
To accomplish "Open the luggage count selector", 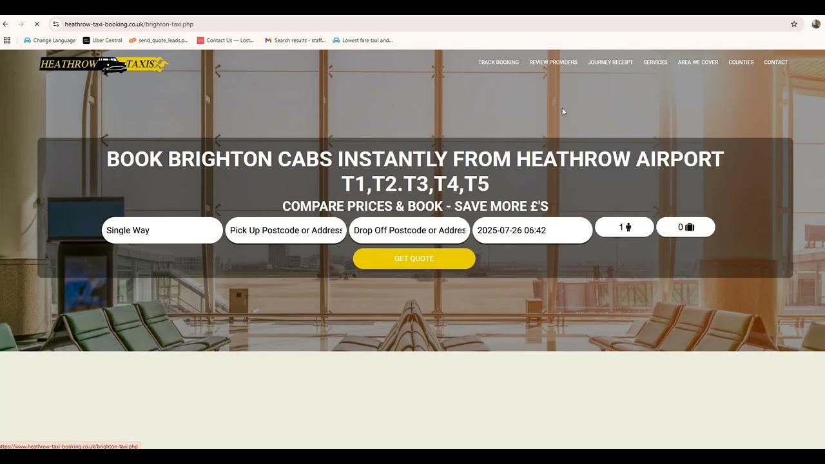I will coord(686,227).
